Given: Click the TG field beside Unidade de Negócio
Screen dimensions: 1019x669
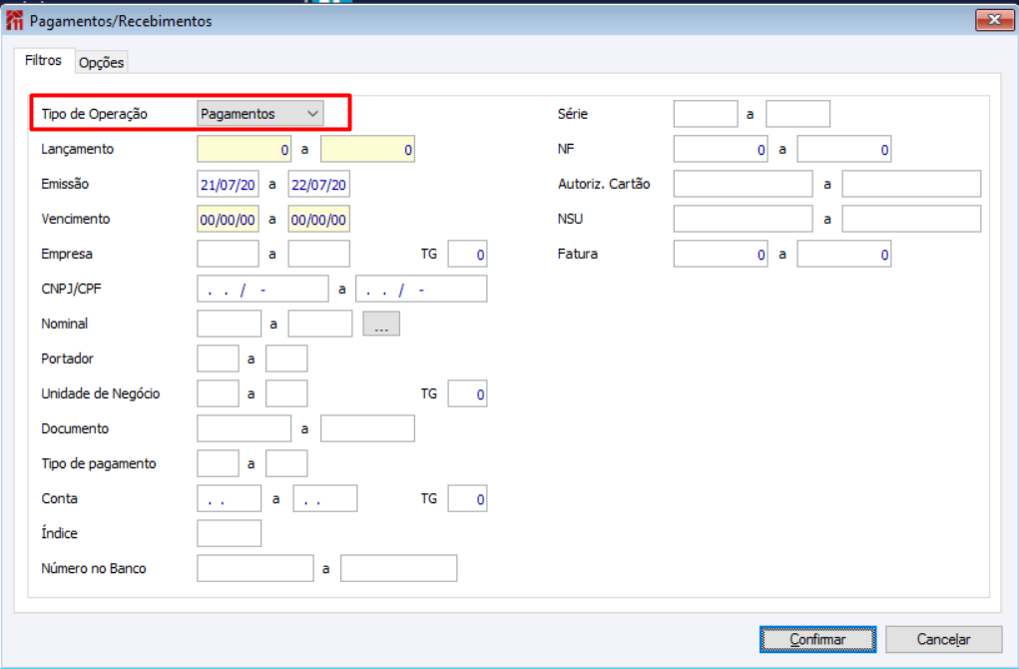Looking at the screenshot, I should coord(467,394).
